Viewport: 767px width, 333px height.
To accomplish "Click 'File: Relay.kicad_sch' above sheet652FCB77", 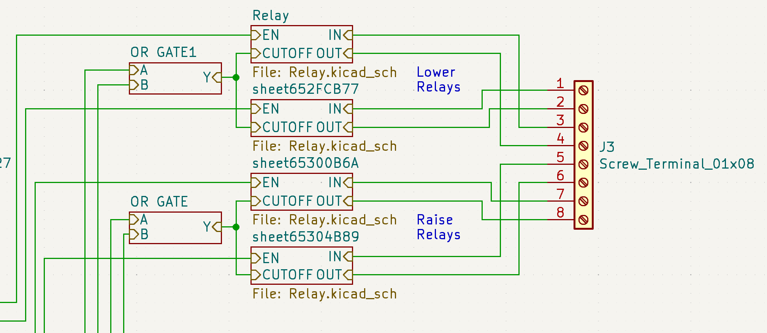I will tap(325, 73).
